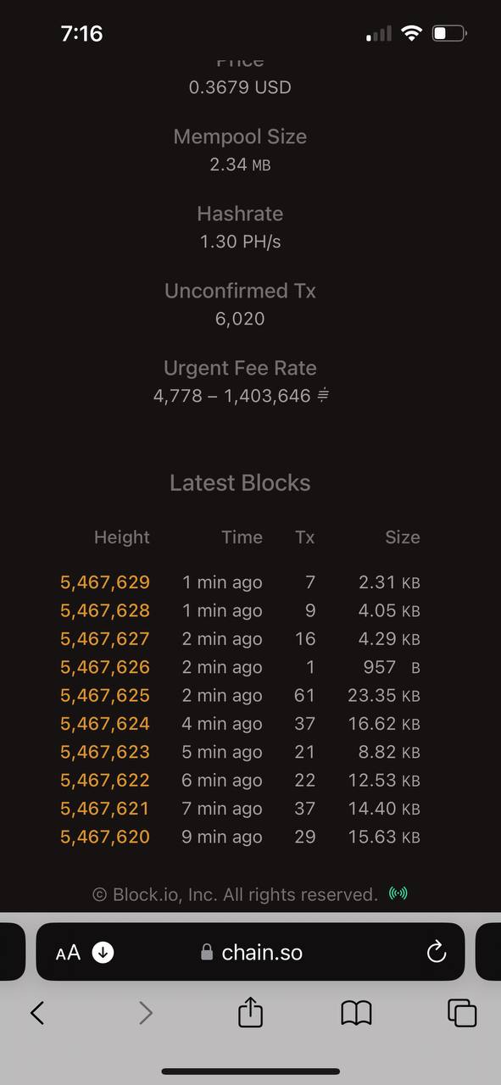Open block 5,467,628

[105, 610]
